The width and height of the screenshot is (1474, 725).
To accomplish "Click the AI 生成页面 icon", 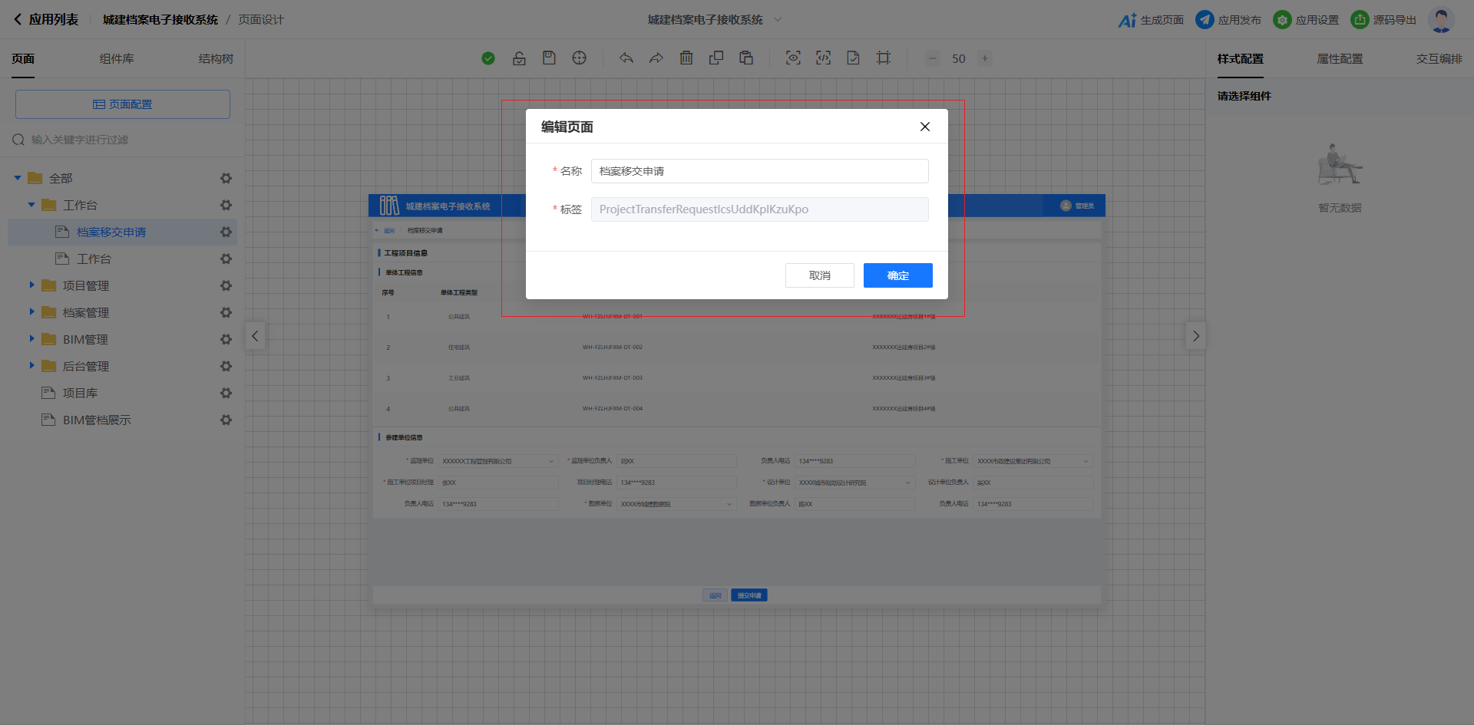I will (x=1126, y=20).
